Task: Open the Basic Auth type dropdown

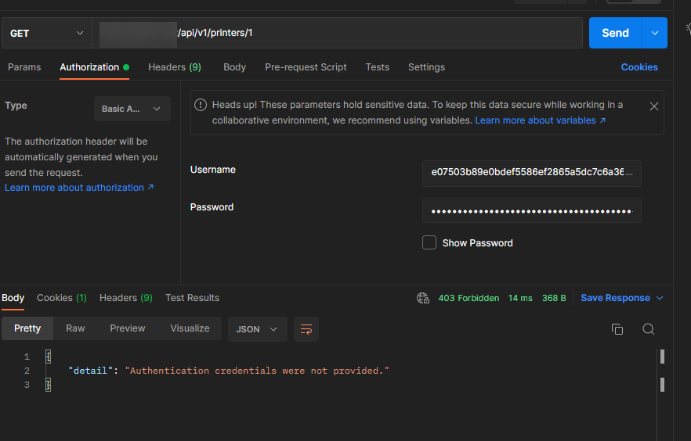Action: point(132,109)
